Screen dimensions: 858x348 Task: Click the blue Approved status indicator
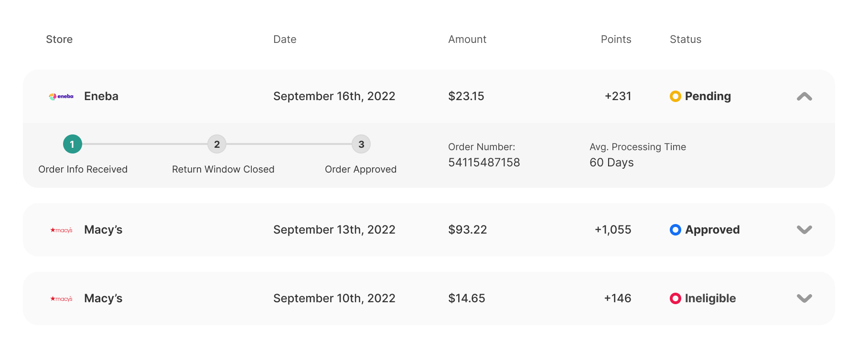(x=675, y=230)
